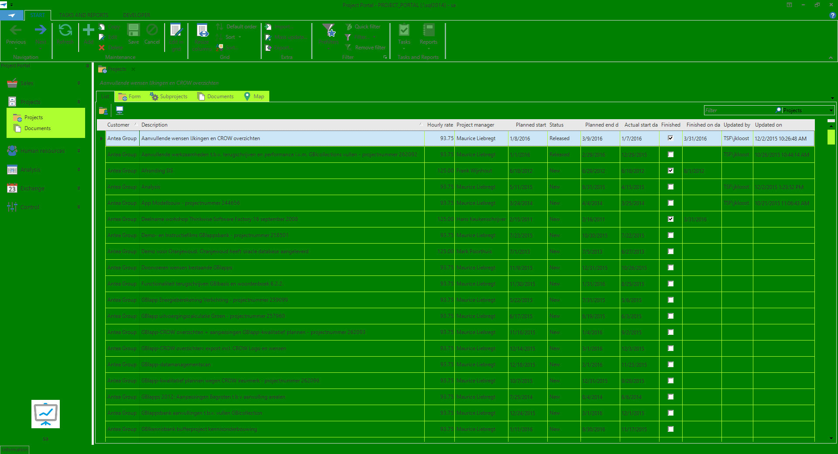
Task: Click in the Filter search field
Action: click(740, 110)
